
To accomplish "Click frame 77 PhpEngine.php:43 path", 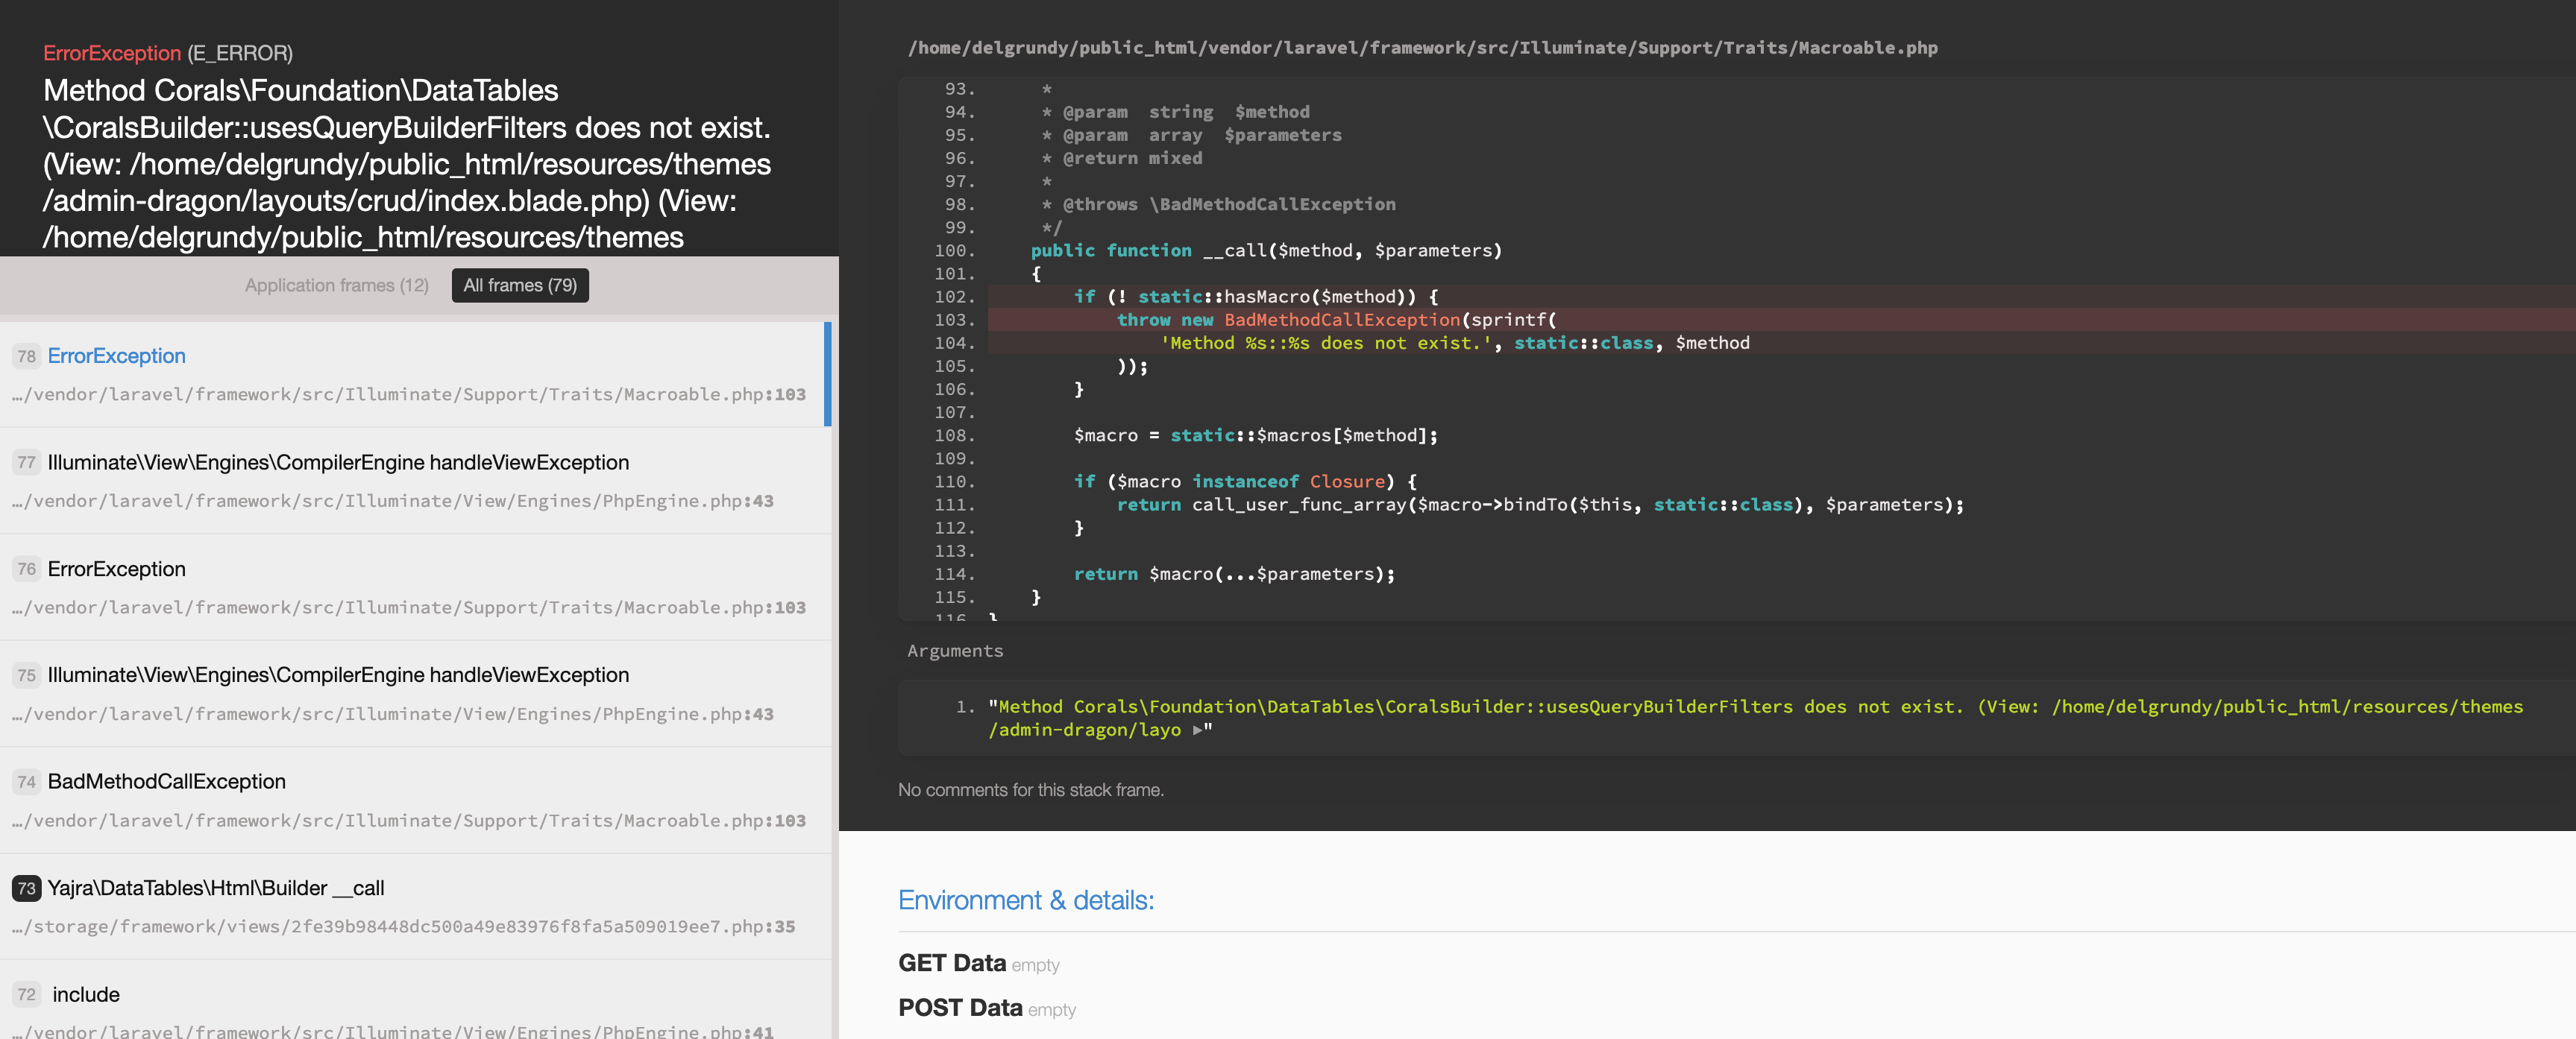I will [393, 502].
